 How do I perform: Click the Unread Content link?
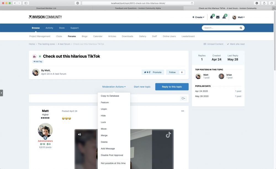point(213,44)
